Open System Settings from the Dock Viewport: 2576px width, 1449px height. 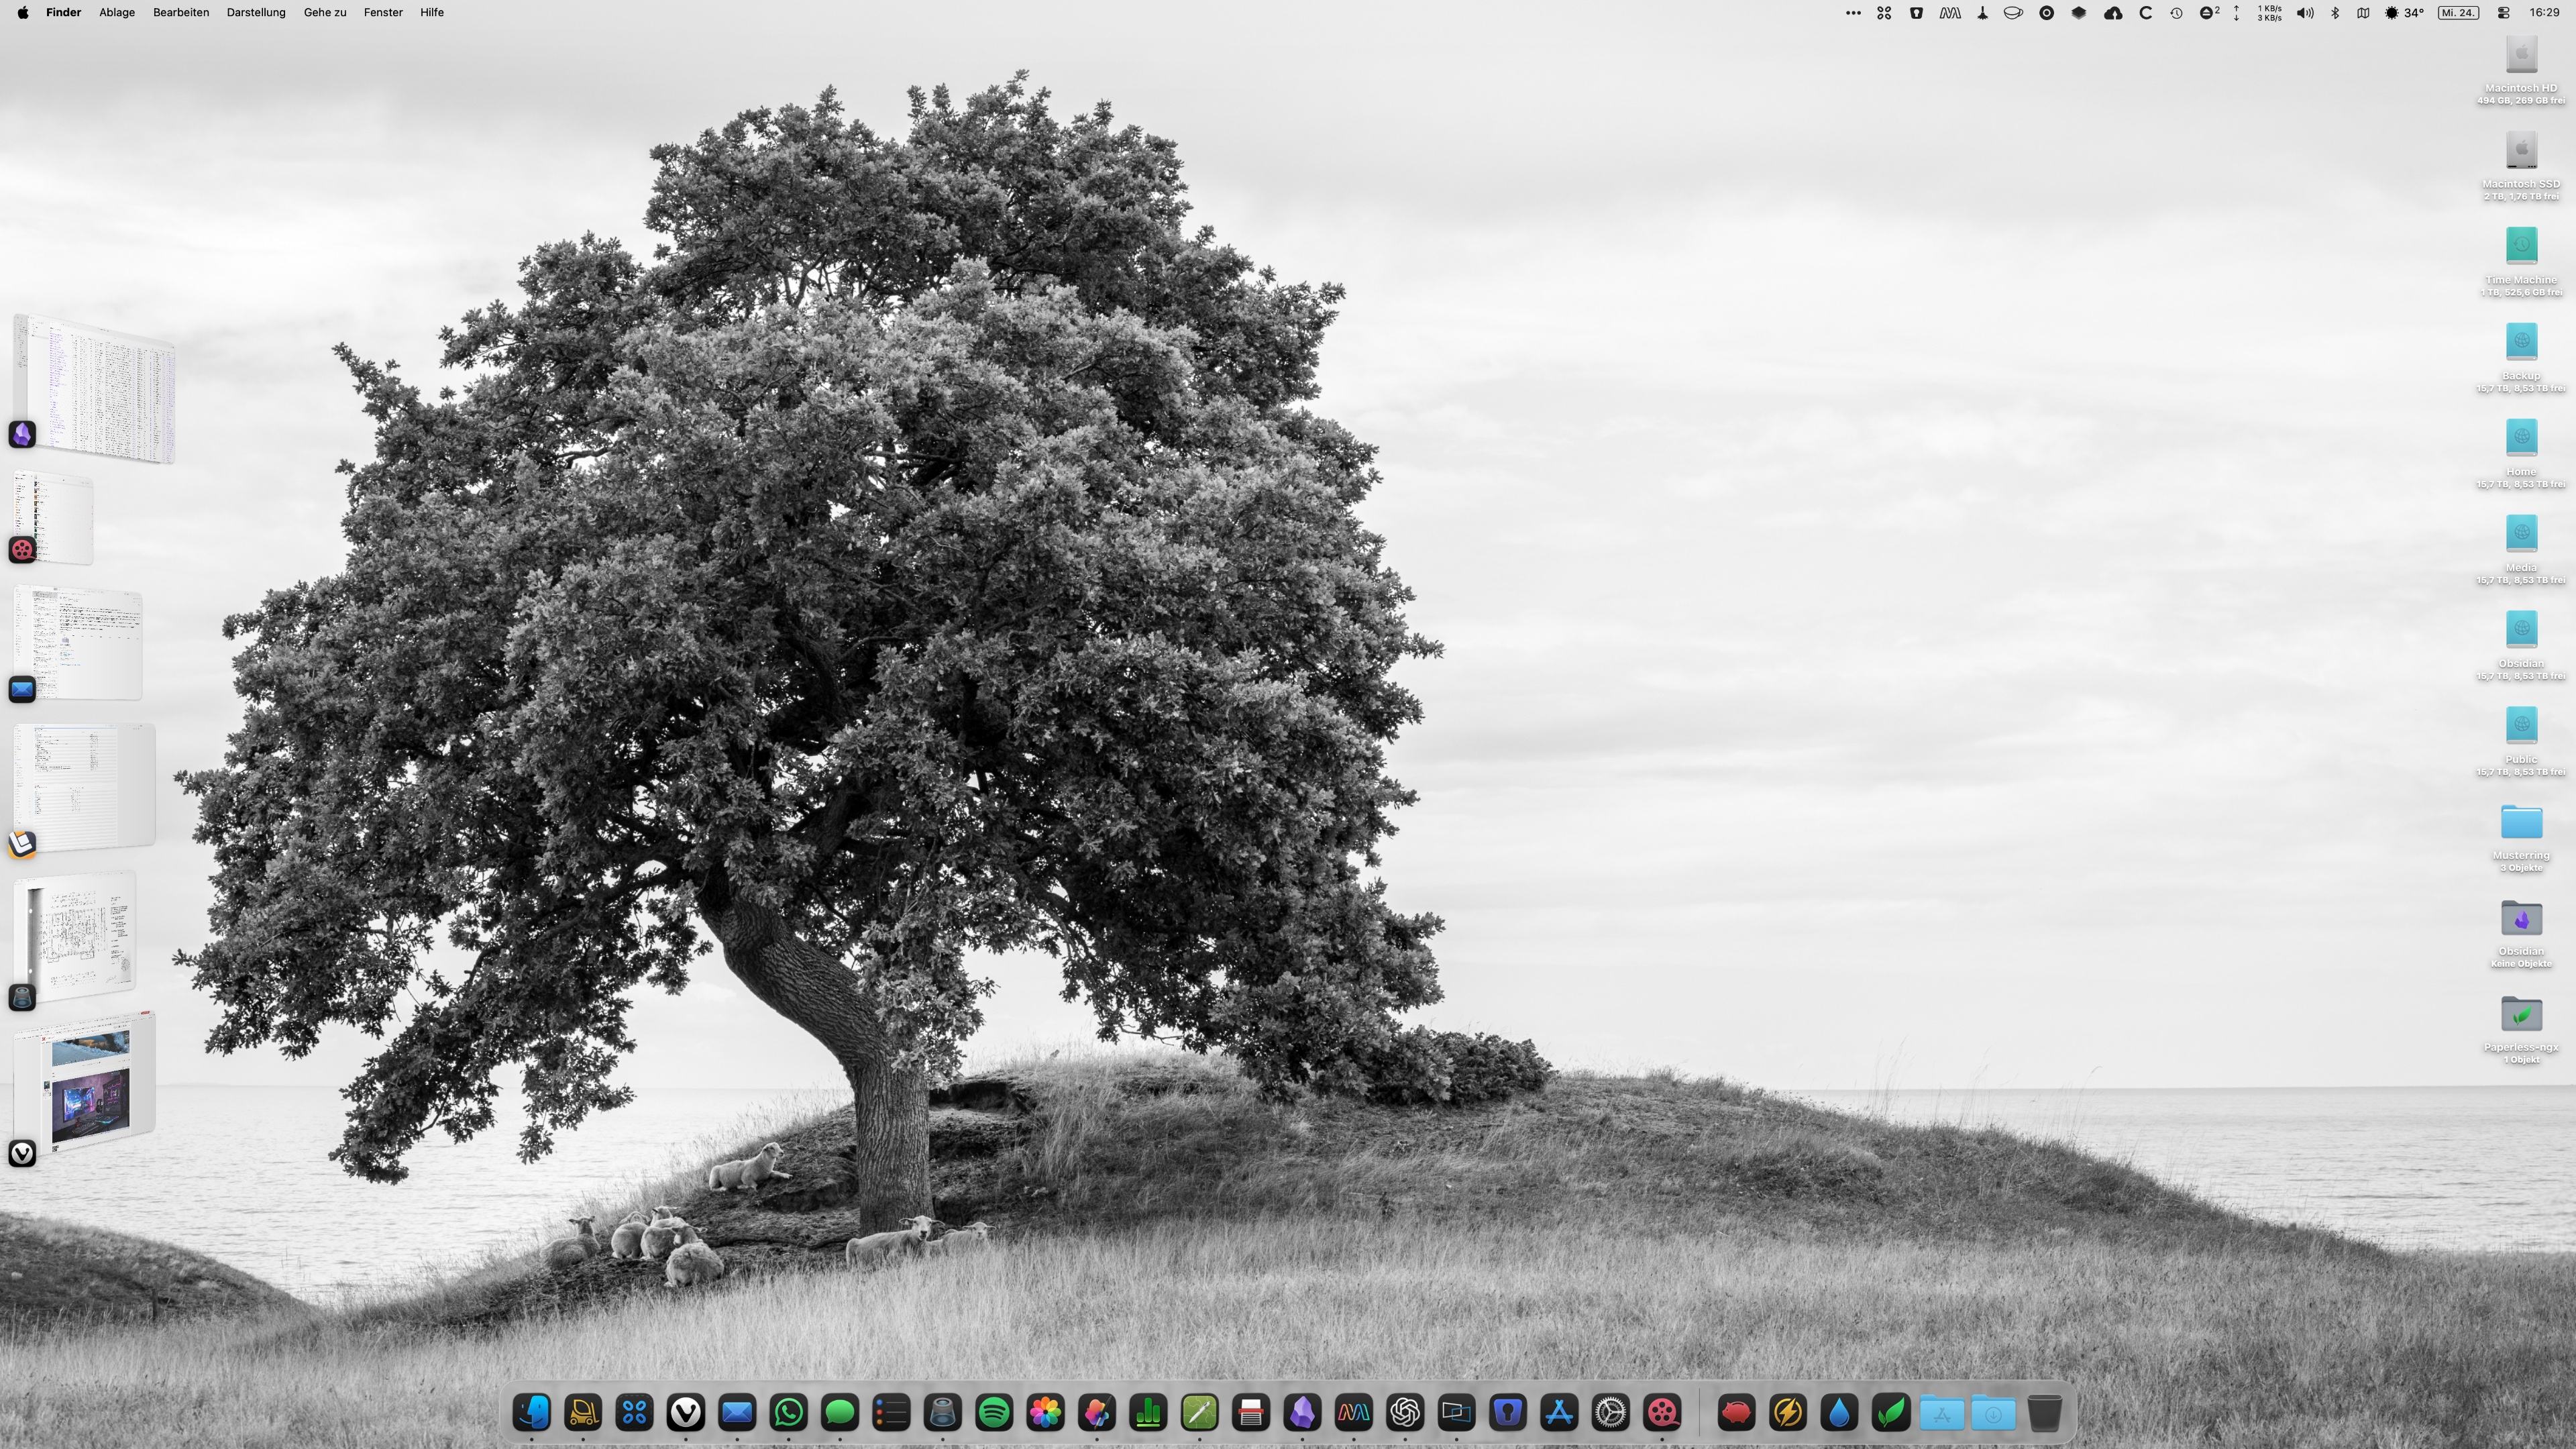click(x=1610, y=1412)
